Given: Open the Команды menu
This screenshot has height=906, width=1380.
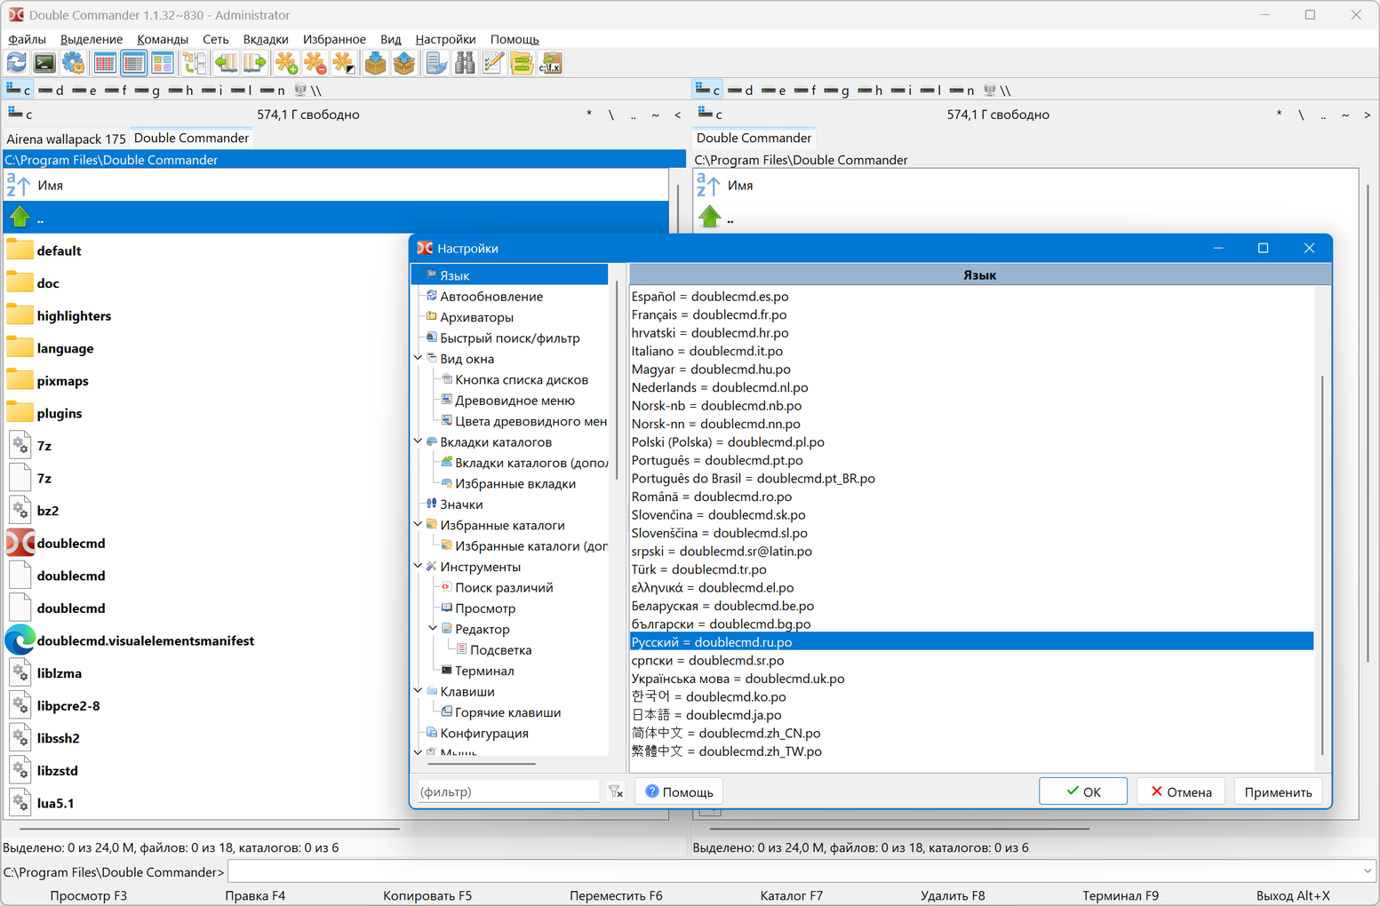Looking at the screenshot, I should tap(162, 39).
